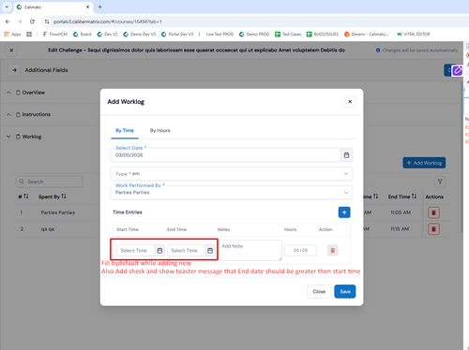Image resolution: width=469 pixels, height=350 pixels.
Task: Click the Save button in Add Worklog
Action: pyautogui.click(x=345, y=292)
